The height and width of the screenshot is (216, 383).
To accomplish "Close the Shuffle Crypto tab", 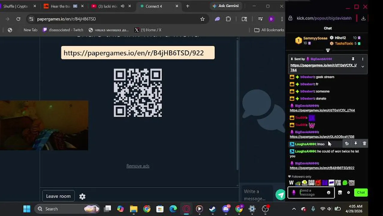I will (x=35, y=6).
